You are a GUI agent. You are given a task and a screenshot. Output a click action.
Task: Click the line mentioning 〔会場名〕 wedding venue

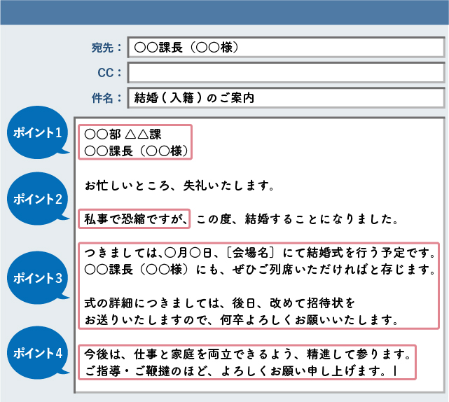pos(261,252)
